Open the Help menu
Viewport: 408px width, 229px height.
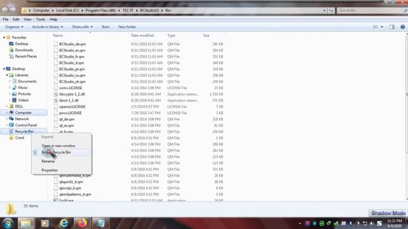point(54,19)
